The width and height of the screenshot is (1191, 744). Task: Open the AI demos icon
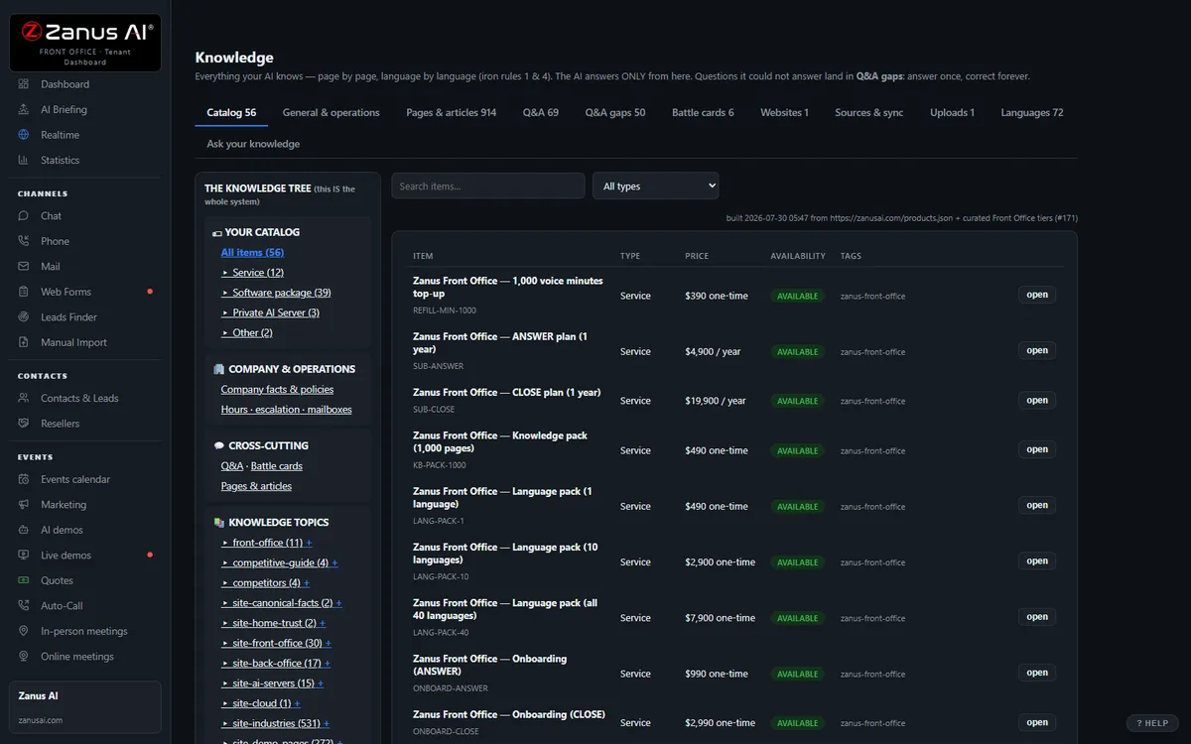tap(24, 530)
